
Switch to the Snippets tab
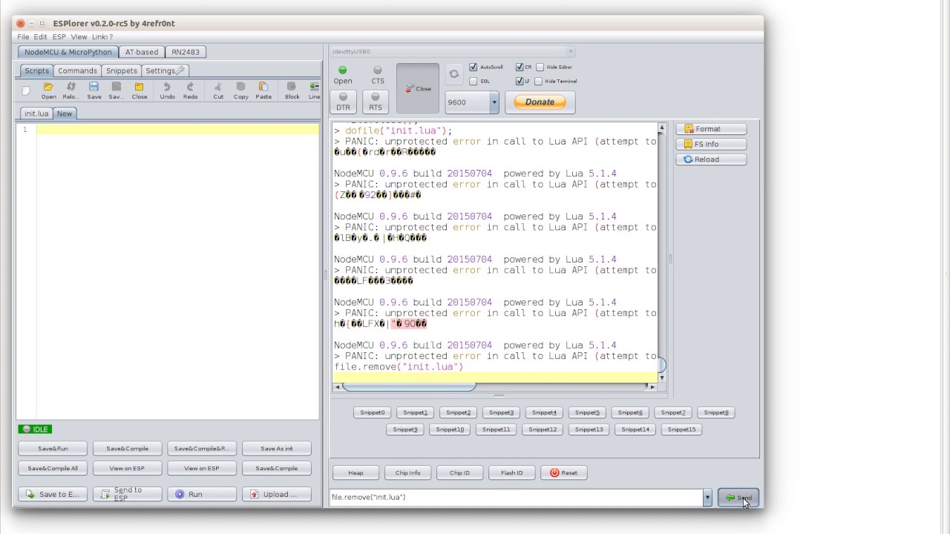coord(121,70)
